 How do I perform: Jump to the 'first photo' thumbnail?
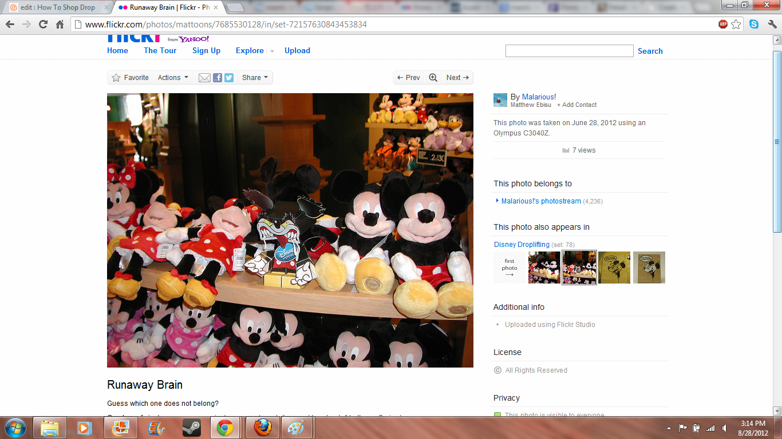[510, 268]
